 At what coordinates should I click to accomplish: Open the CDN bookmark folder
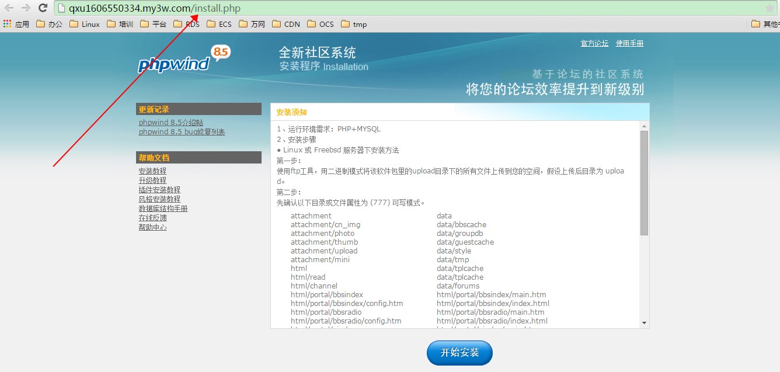click(286, 24)
